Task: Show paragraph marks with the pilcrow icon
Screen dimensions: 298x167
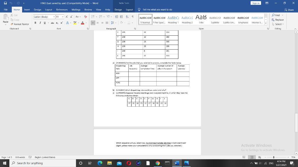Action: 133,17
